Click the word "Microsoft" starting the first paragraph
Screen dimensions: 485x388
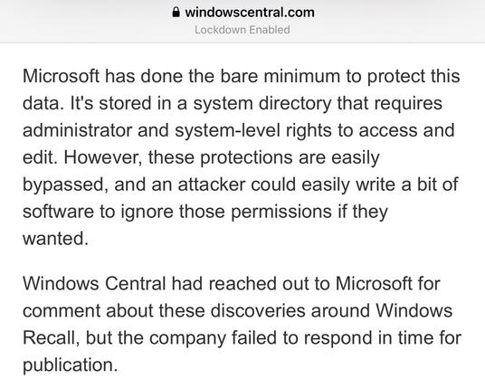point(62,76)
